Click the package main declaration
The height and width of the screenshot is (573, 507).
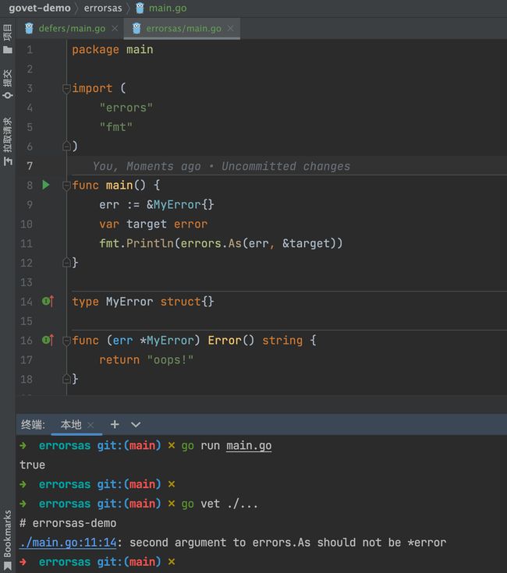[x=112, y=50]
